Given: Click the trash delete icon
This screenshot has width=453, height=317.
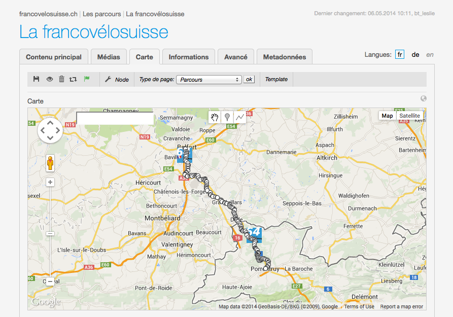Looking at the screenshot, I should pyautogui.click(x=61, y=79).
